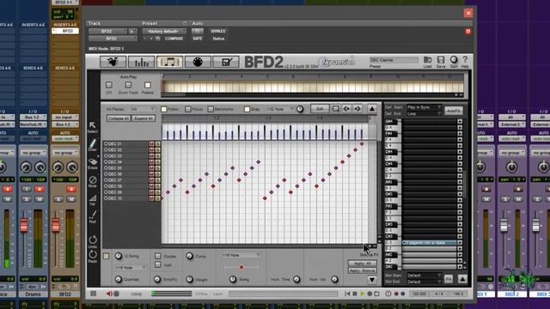Click the BYPASS button

coord(217,31)
